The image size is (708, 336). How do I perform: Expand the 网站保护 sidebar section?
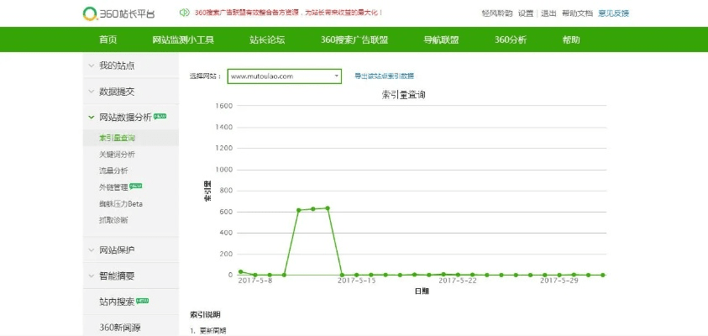pos(117,249)
